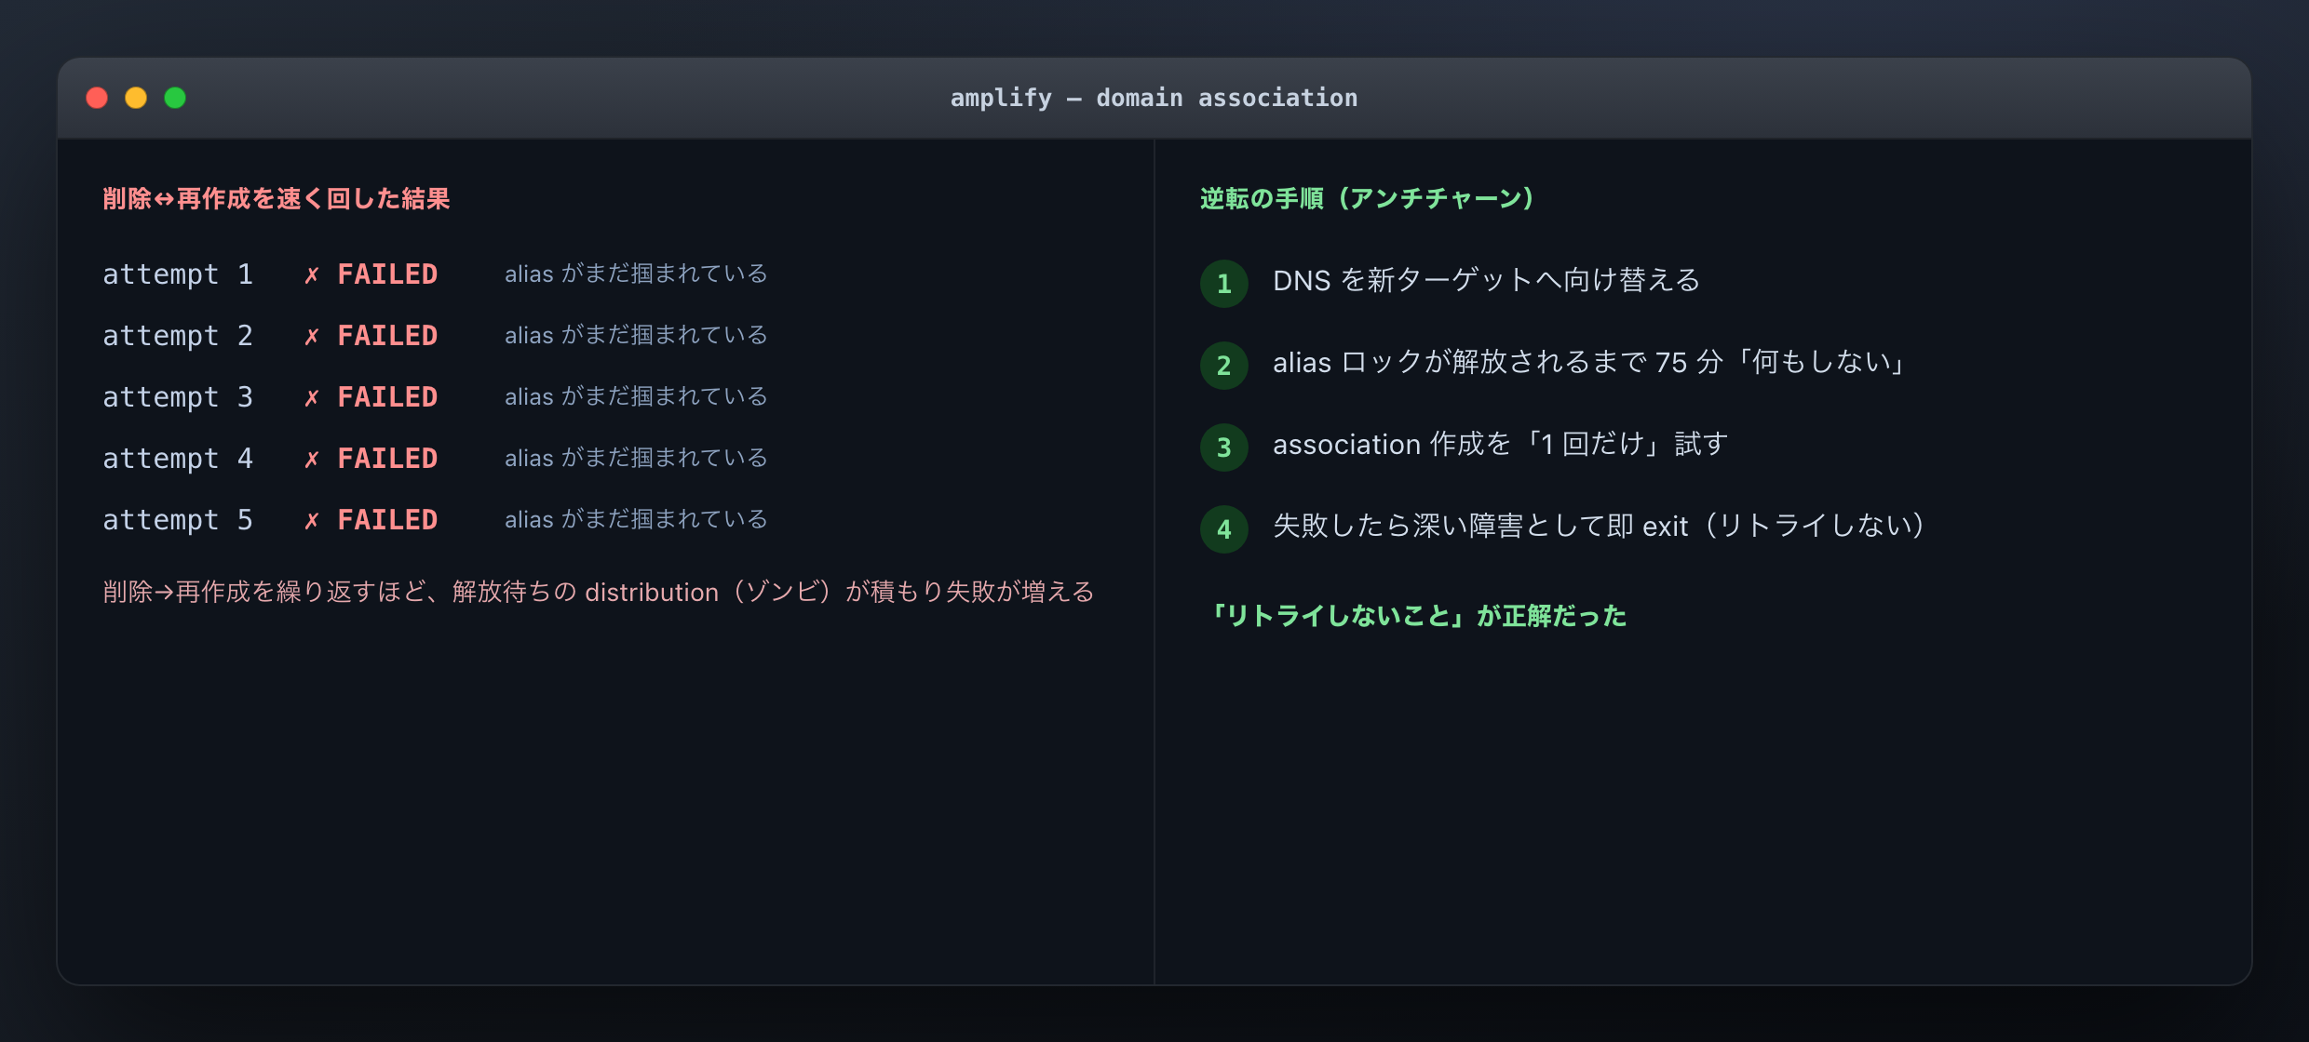Click the green step 4 circle badge
Image resolution: width=2309 pixels, height=1042 pixels.
[x=1224, y=529]
